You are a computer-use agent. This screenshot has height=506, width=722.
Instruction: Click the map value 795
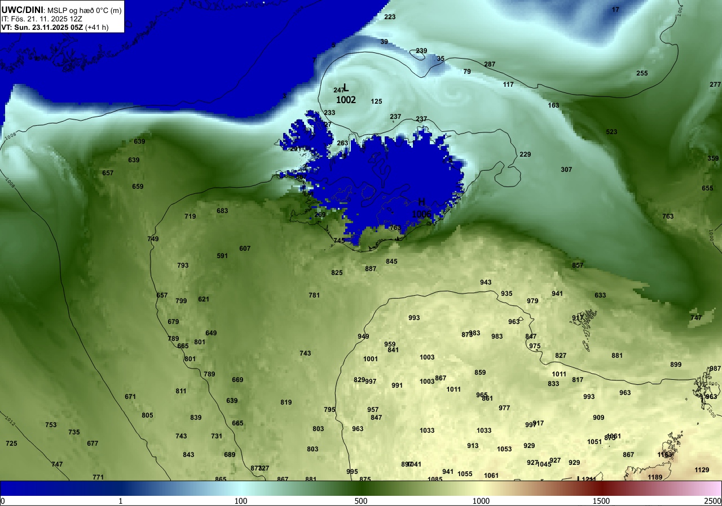[329, 410]
